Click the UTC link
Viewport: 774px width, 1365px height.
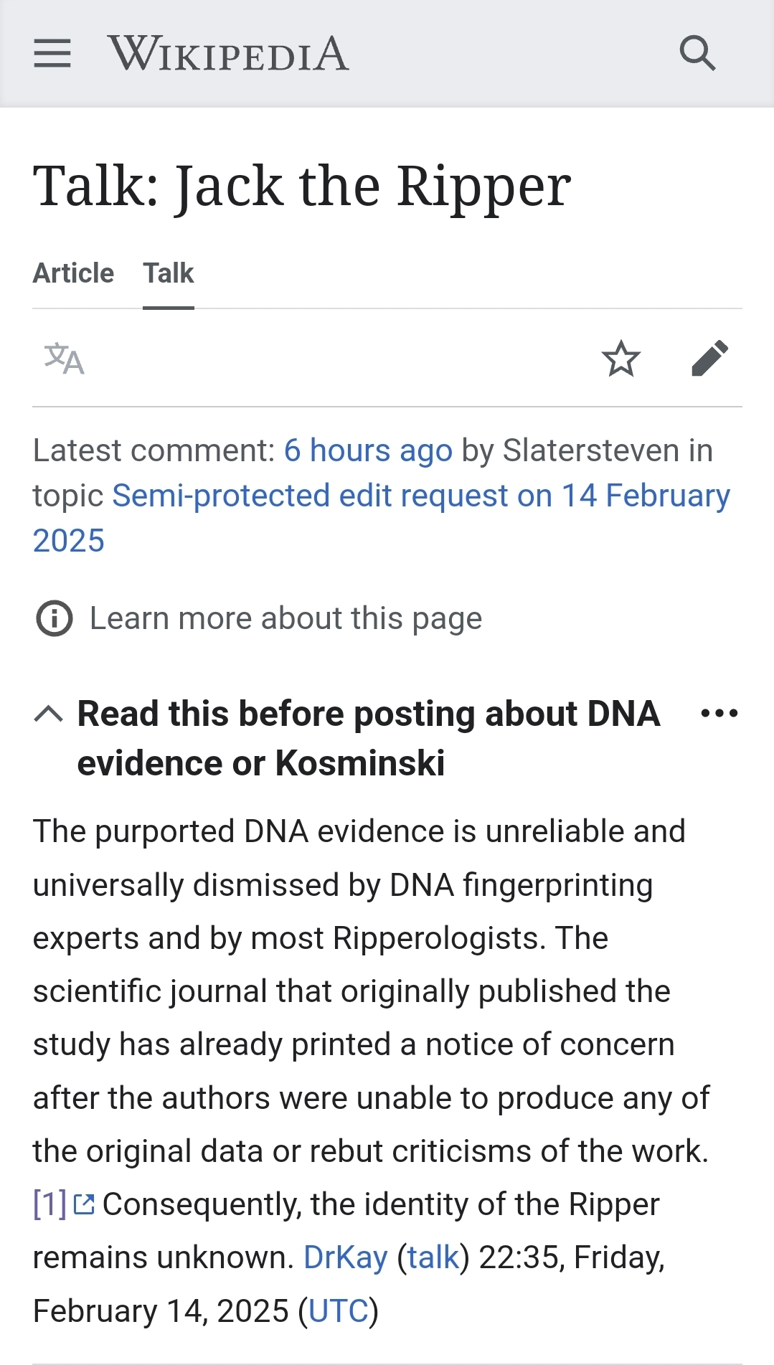[339, 1311]
